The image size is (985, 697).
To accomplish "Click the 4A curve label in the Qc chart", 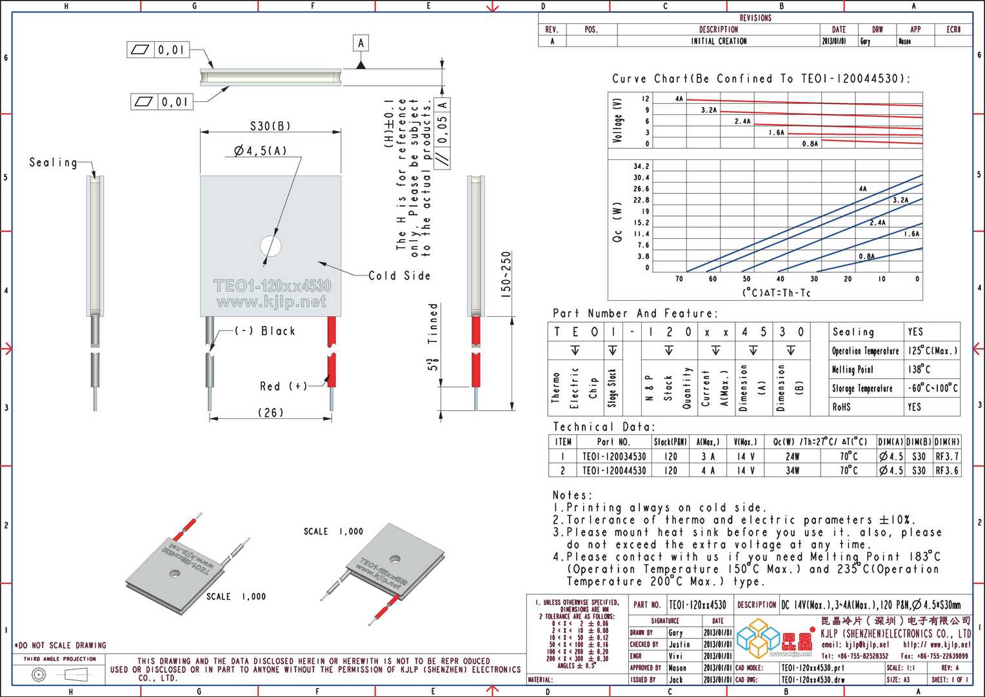I will (863, 189).
